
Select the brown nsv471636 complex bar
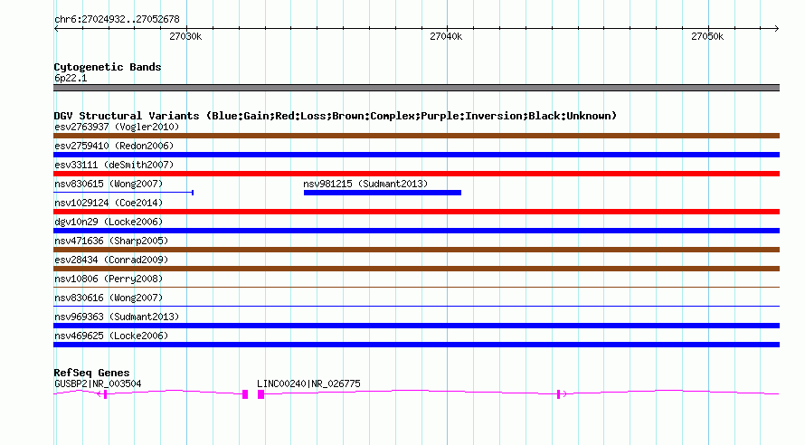(x=416, y=250)
